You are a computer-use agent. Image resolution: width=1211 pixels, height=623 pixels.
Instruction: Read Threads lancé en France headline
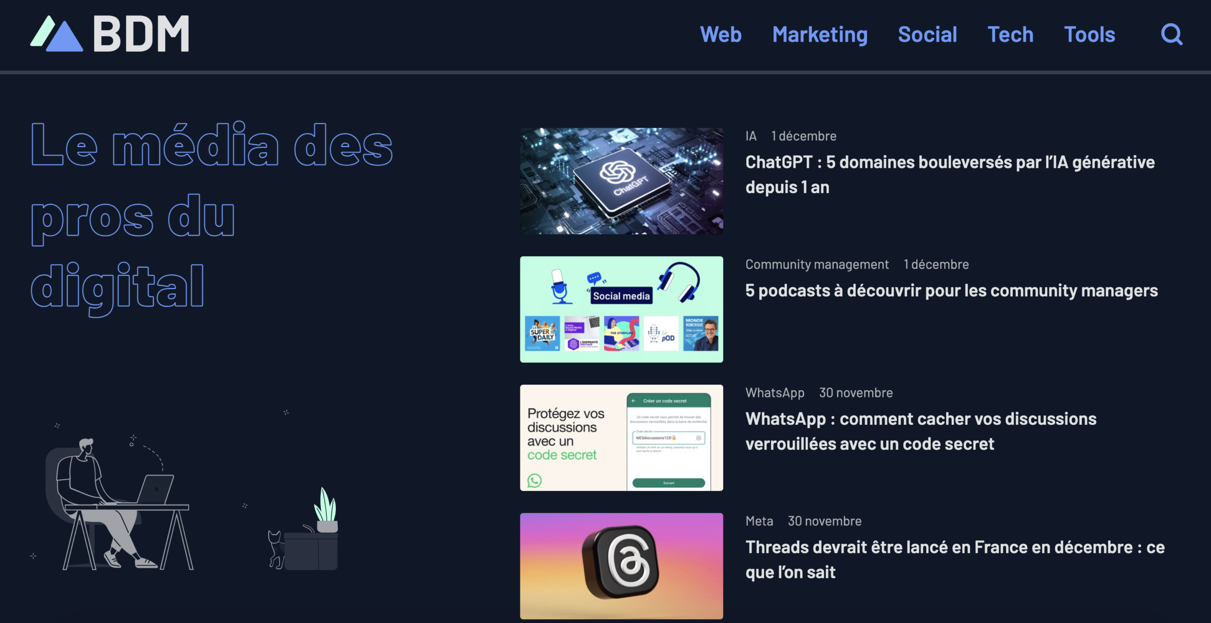955,559
